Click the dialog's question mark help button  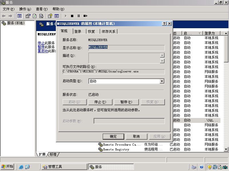tap(164, 24)
